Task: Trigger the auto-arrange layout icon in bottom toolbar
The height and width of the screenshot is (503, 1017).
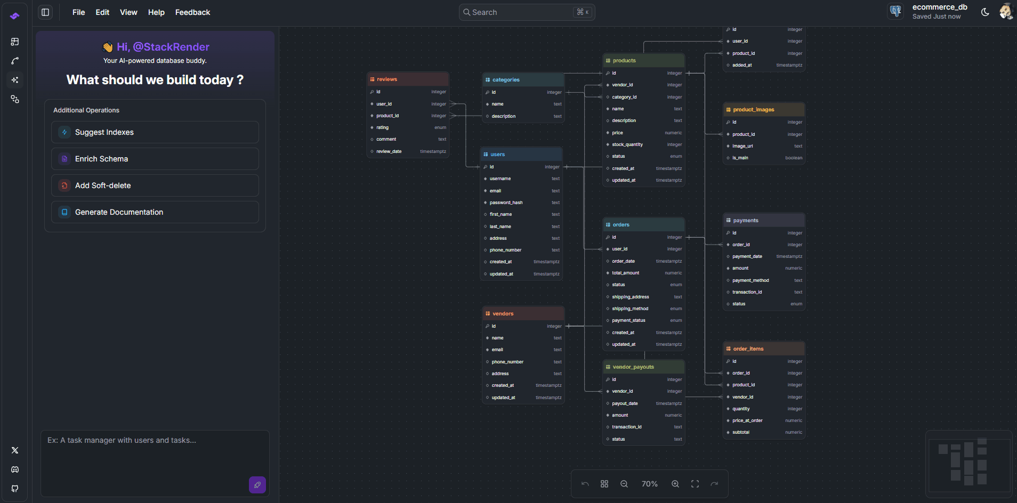Action: click(x=604, y=483)
